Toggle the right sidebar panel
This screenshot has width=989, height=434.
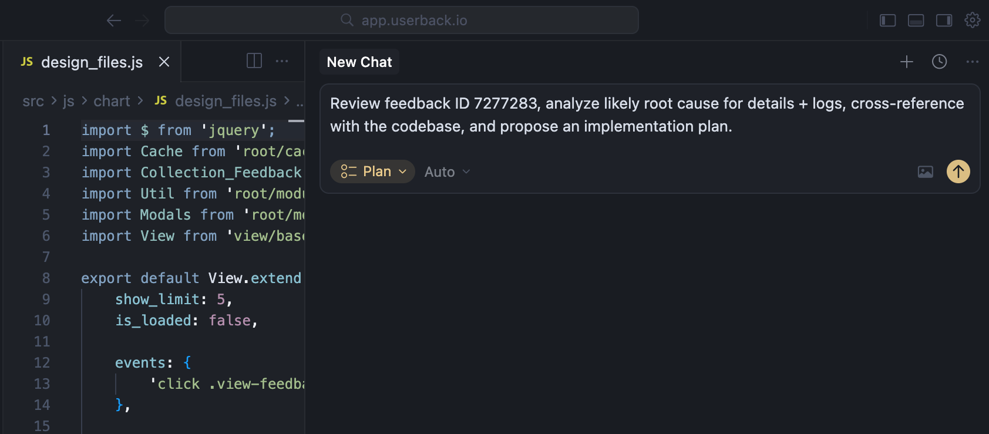[x=944, y=20]
